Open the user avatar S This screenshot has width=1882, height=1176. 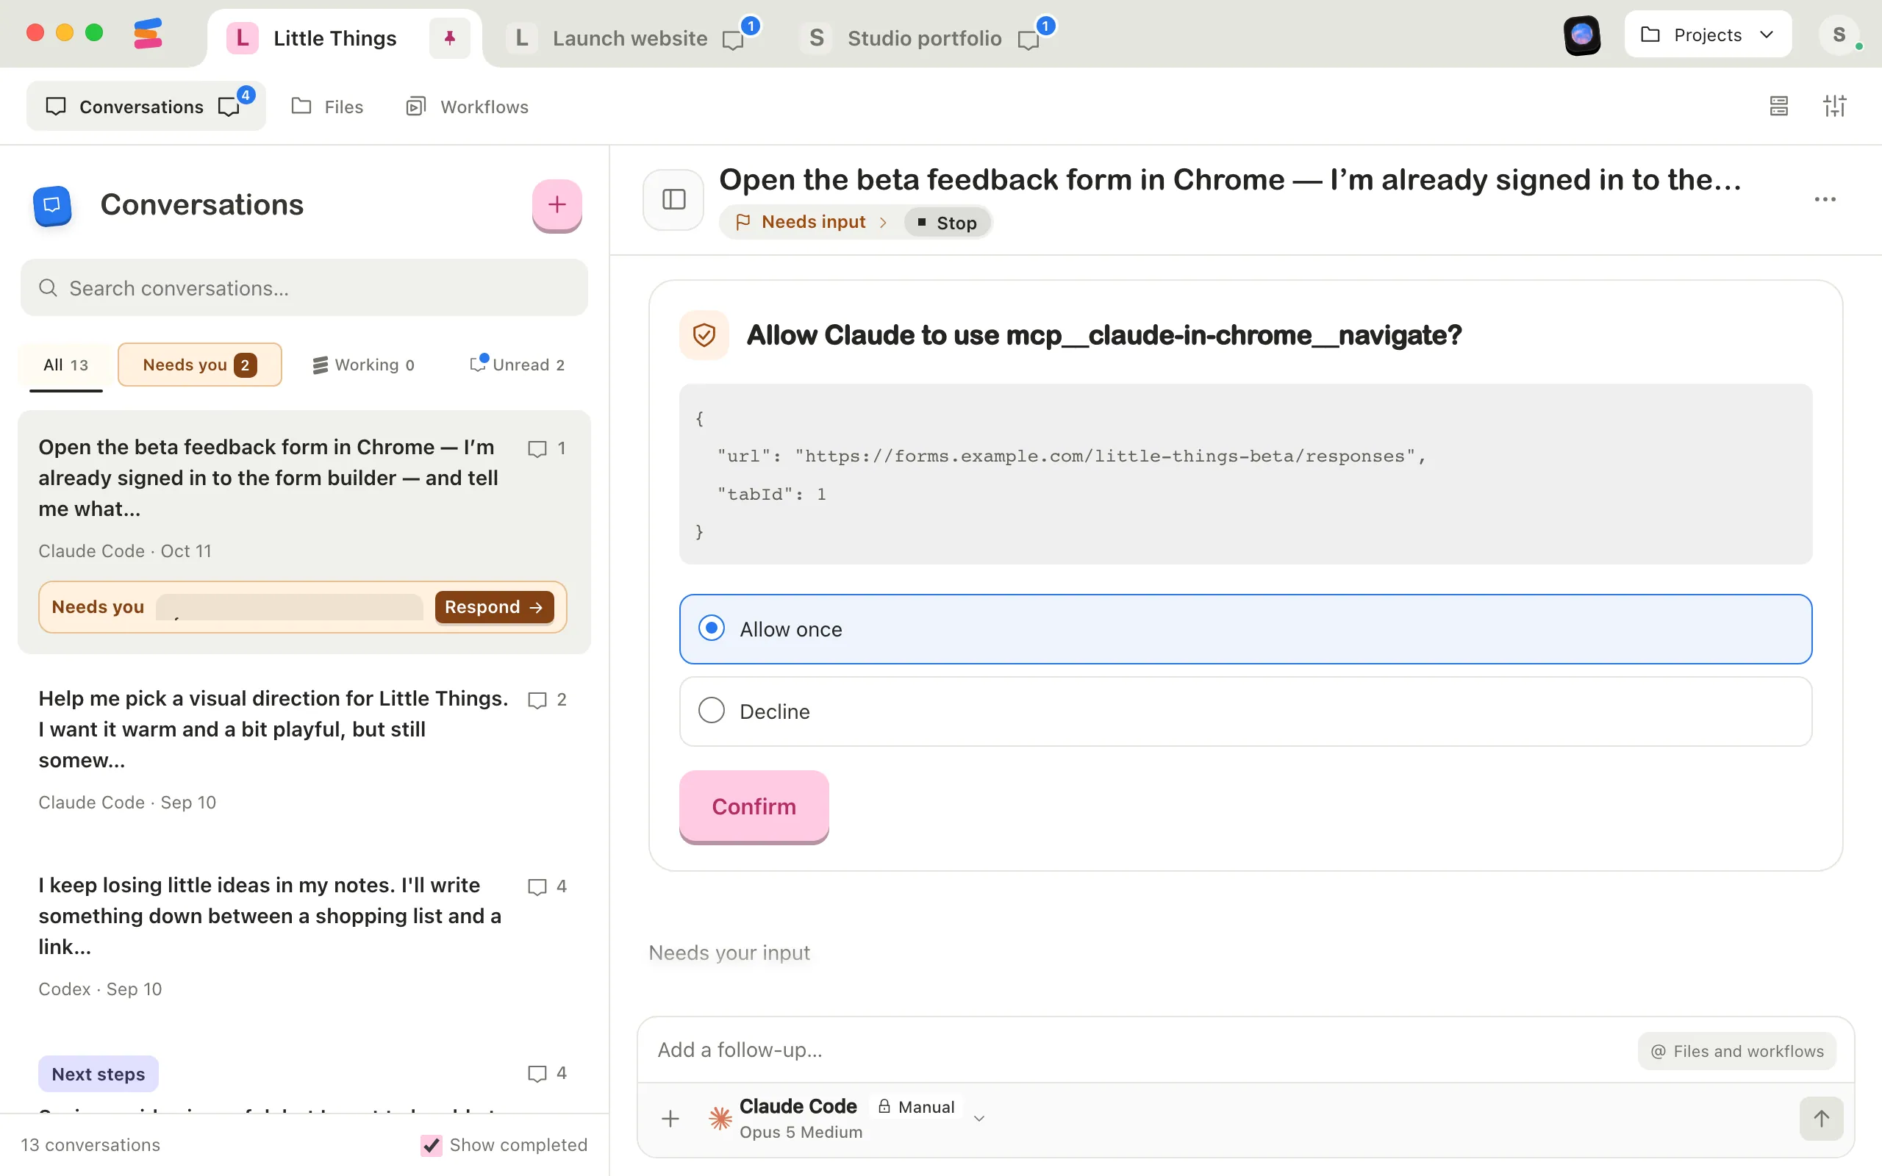pos(1839,35)
